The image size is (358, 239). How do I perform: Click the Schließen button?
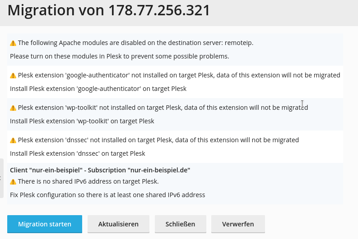[181, 224]
